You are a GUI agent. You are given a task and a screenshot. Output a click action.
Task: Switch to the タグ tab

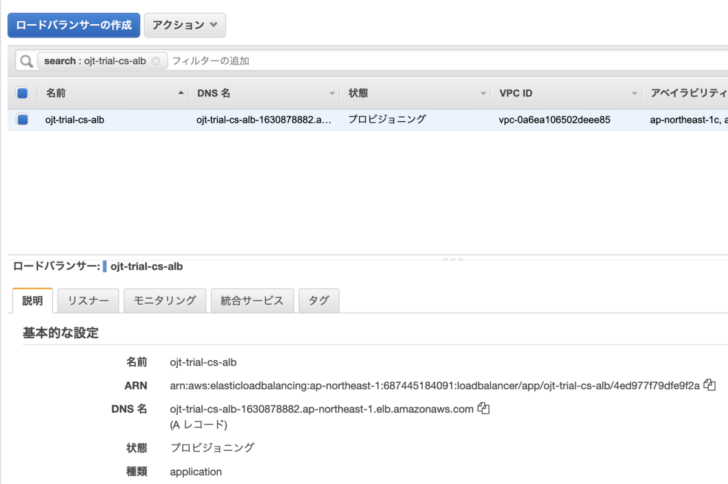click(318, 300)
